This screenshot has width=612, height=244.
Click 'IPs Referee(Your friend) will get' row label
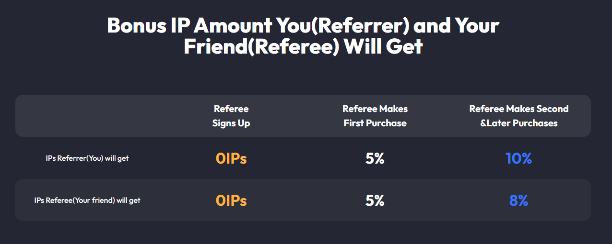click(x=87, y=200)
